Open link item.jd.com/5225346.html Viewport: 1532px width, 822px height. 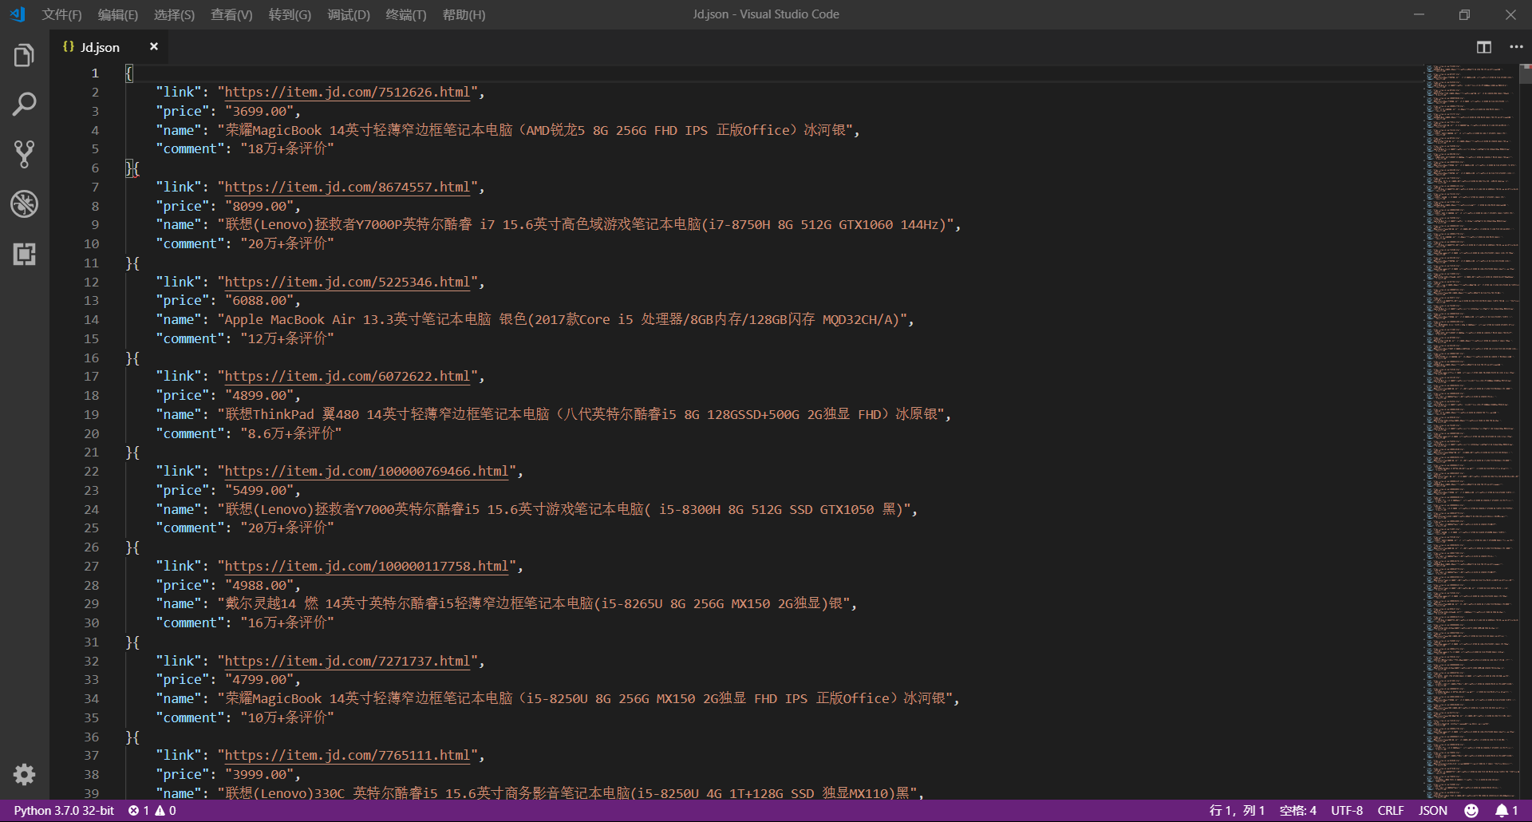[347, 283]
